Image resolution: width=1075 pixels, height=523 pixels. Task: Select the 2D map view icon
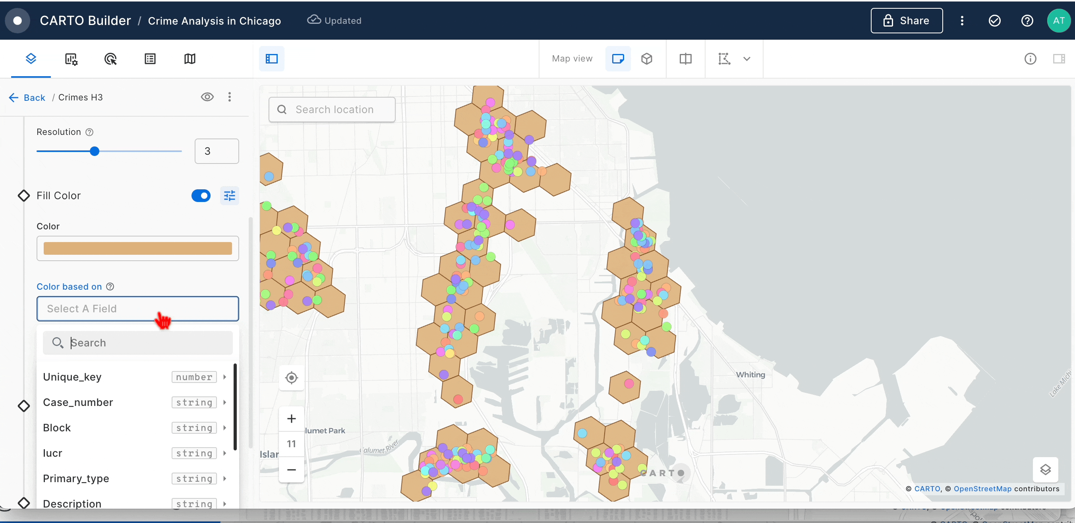click(618, 59)
